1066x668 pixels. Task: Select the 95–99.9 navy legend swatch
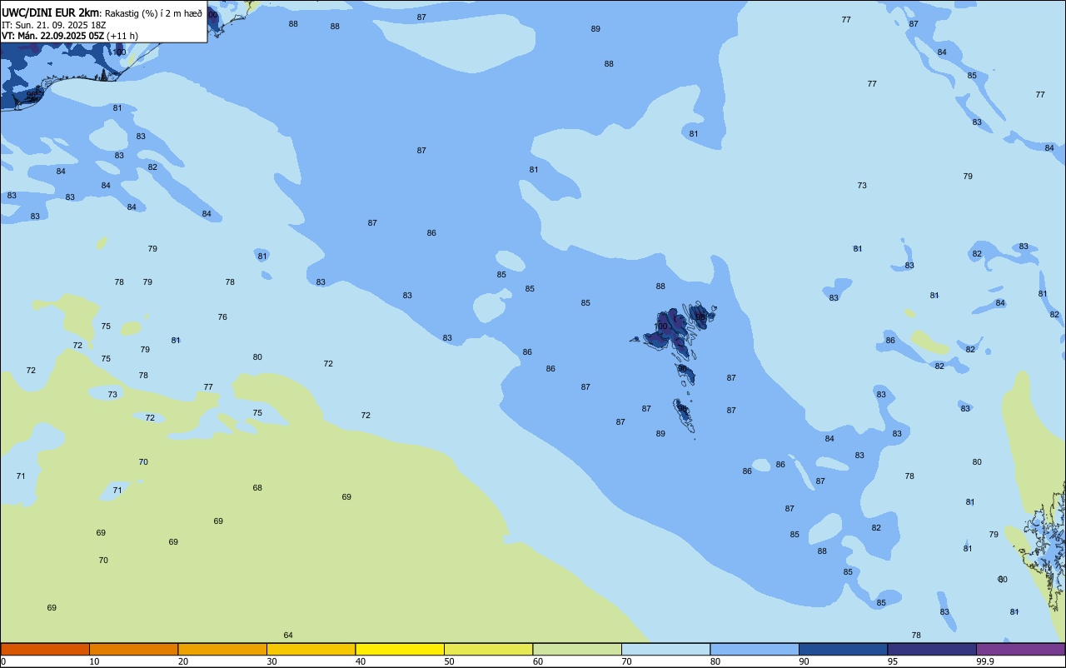[932, 649]
